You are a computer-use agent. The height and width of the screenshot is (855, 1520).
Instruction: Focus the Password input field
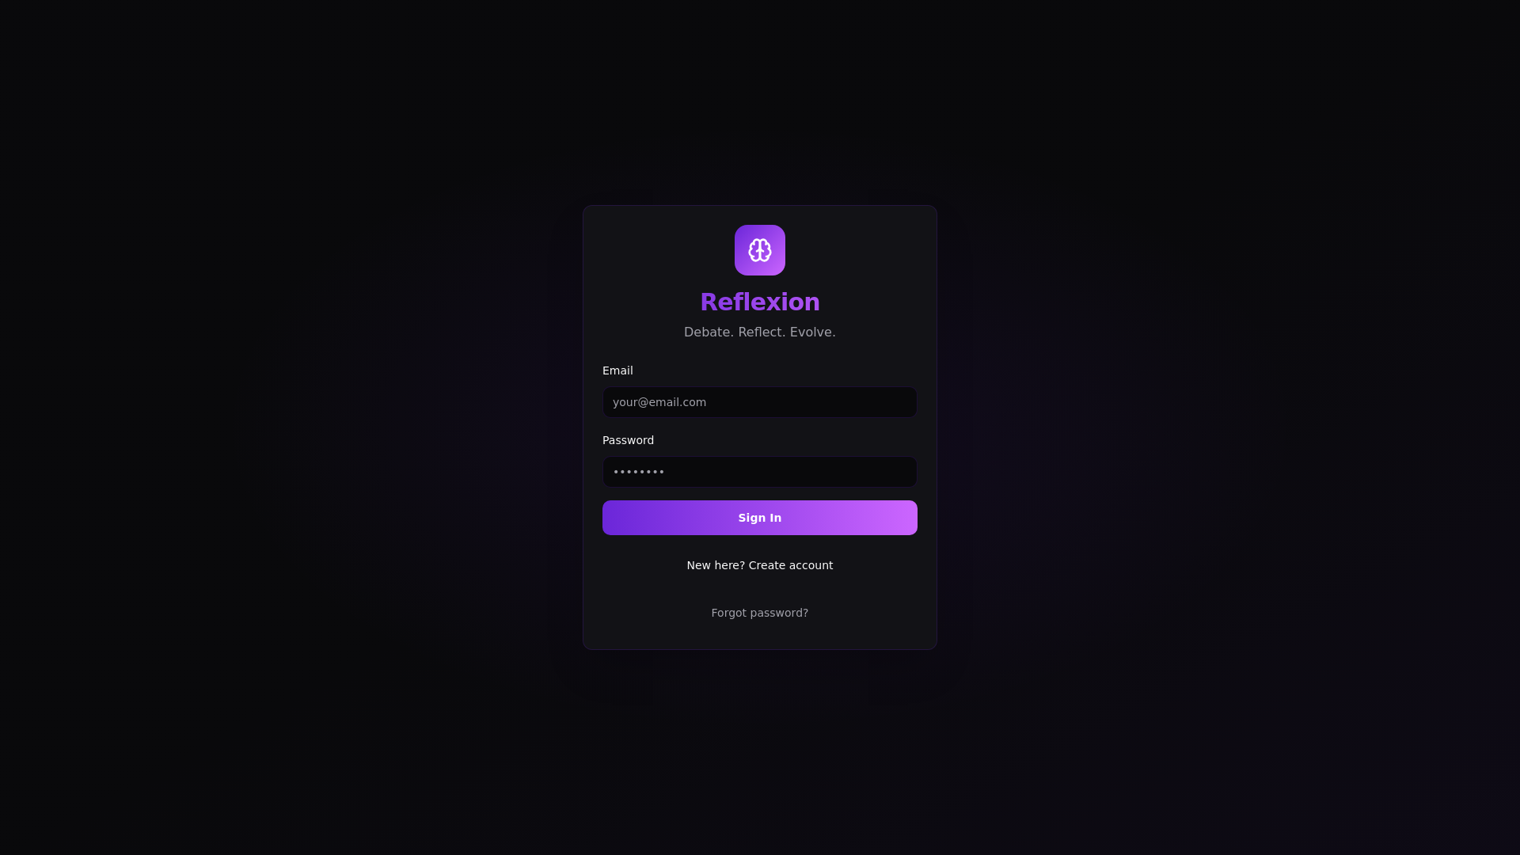(x=760, y=472)
